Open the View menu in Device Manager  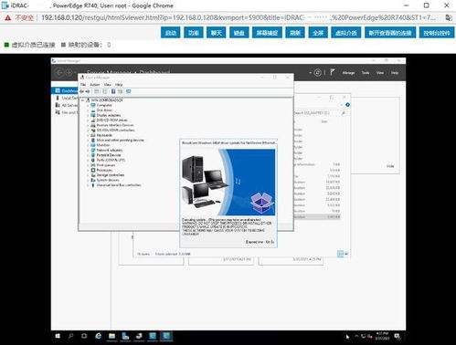pos(108,85)
